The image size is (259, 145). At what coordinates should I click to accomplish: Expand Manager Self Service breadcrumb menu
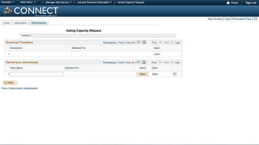pos(58,2)
